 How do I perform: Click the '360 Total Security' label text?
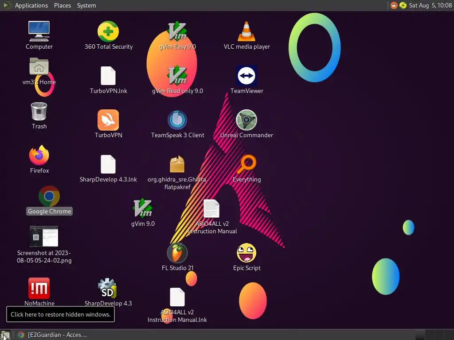[109, 47]
